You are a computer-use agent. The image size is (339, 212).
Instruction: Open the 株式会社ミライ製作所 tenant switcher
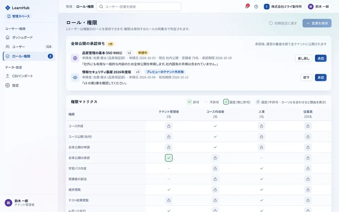284,7
